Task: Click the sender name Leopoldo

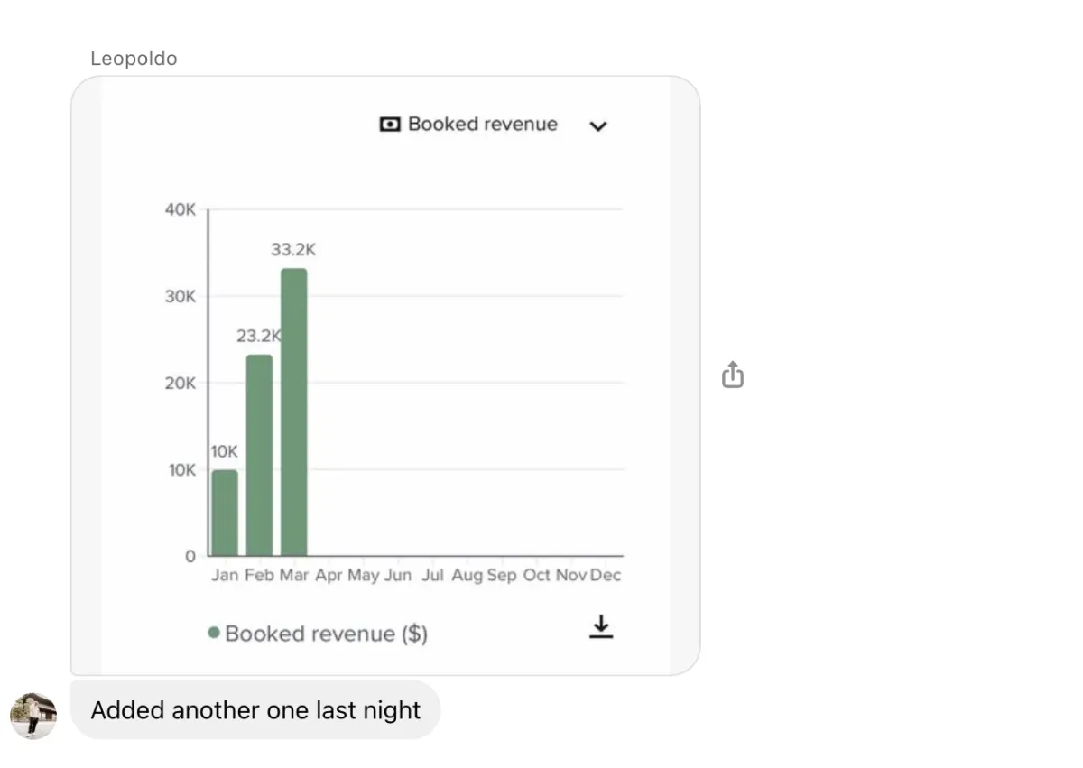Action: pyautogui.click(x=134, y=59)
